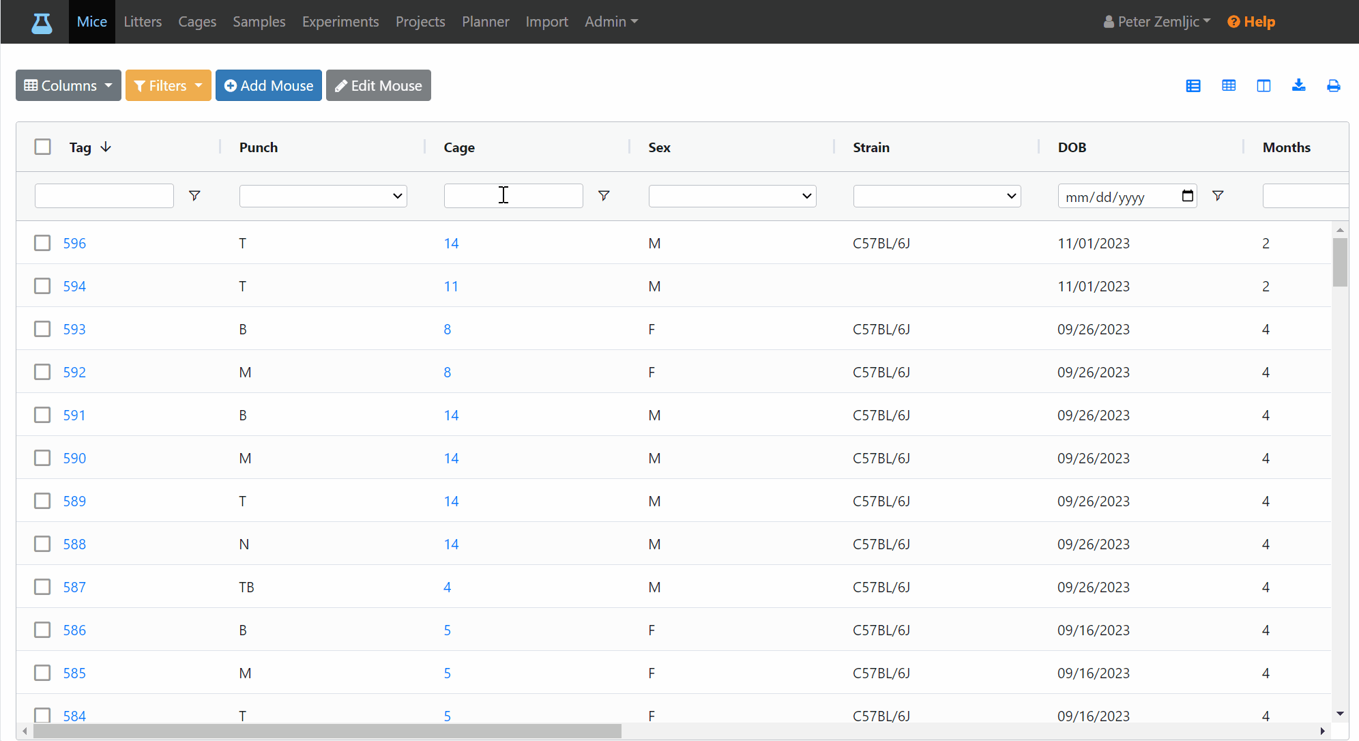Open the Admin menu dropdown
The width and height of the screenshot is (1359, 741).
(x=611, y=22)
